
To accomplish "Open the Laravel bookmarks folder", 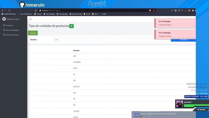I will (87, 14).
